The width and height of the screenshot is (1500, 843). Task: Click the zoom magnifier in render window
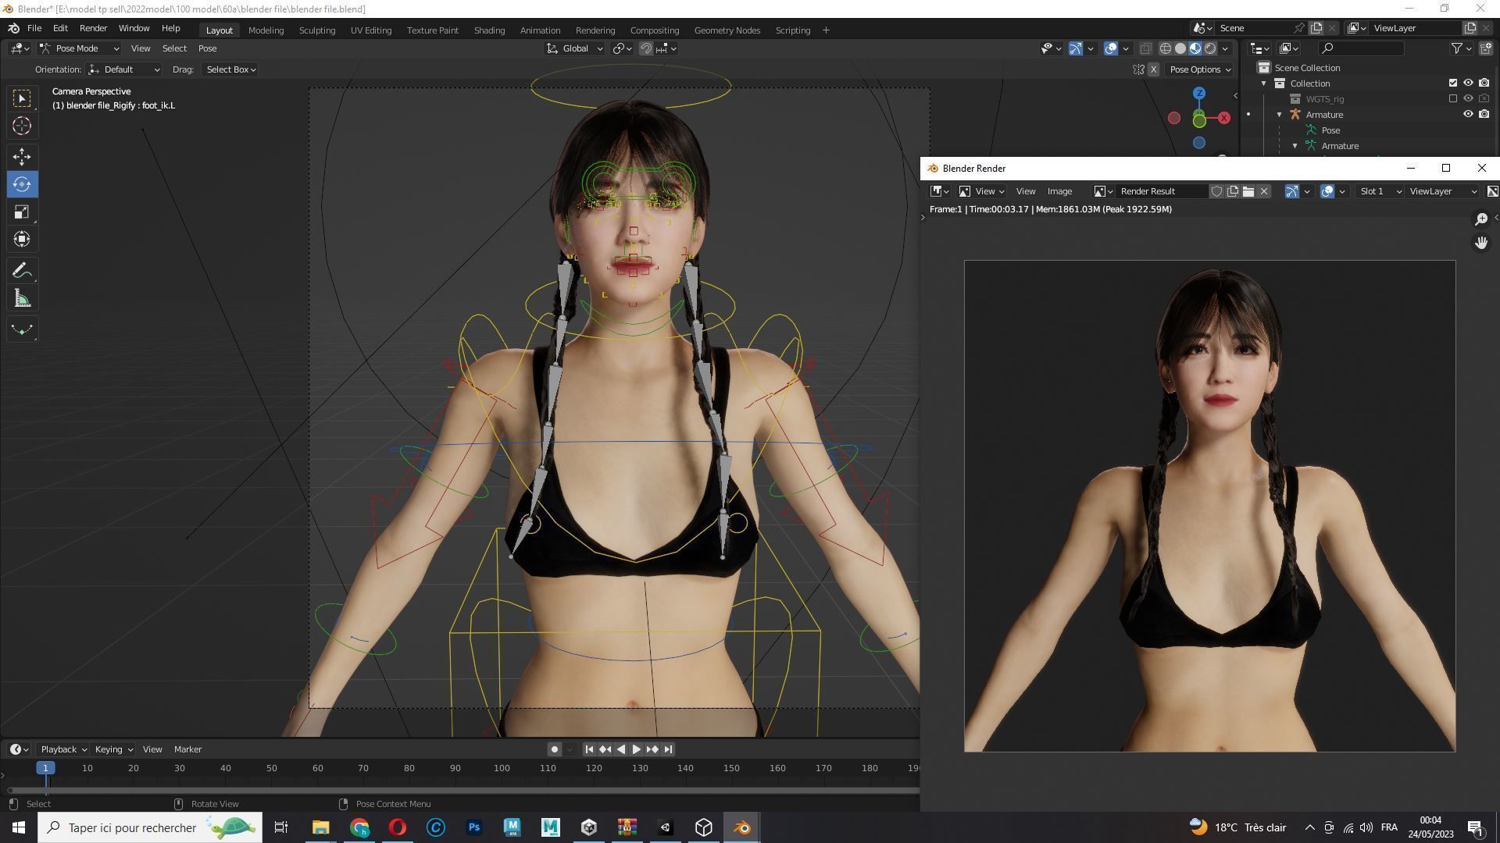click(x=1481, y=219)
